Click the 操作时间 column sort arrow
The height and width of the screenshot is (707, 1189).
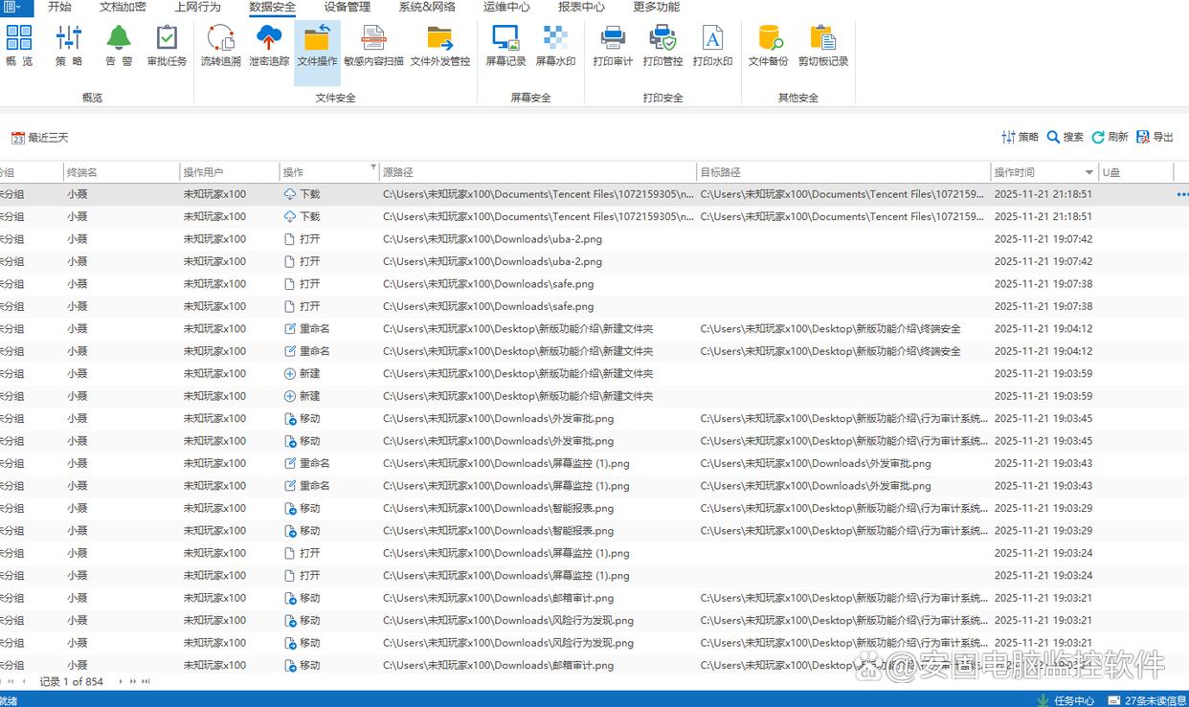click(1089, 172)
